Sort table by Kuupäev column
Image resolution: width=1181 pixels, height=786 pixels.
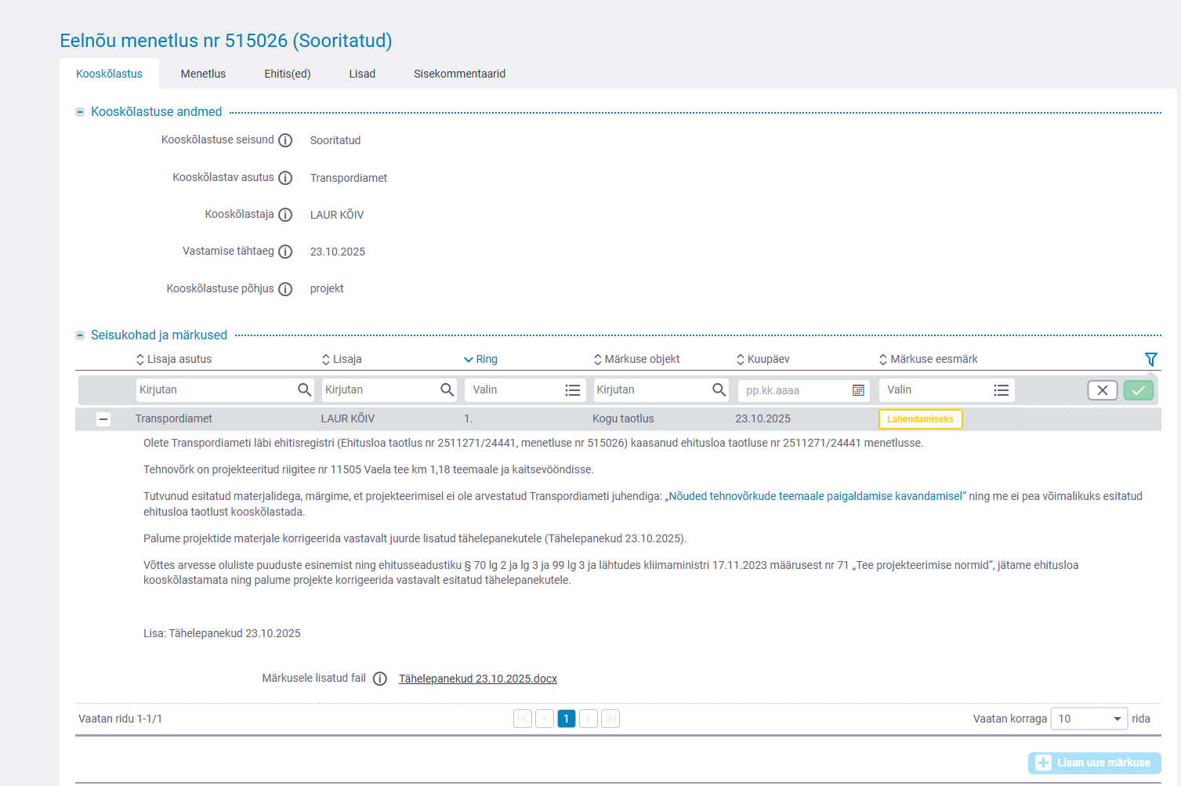point(767,359)
